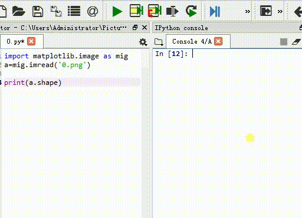Image resolution: width=302 pixels, height=218 pixels.
Task: Click the console stop (interrupt kernel) button
Action: (284, 42)
